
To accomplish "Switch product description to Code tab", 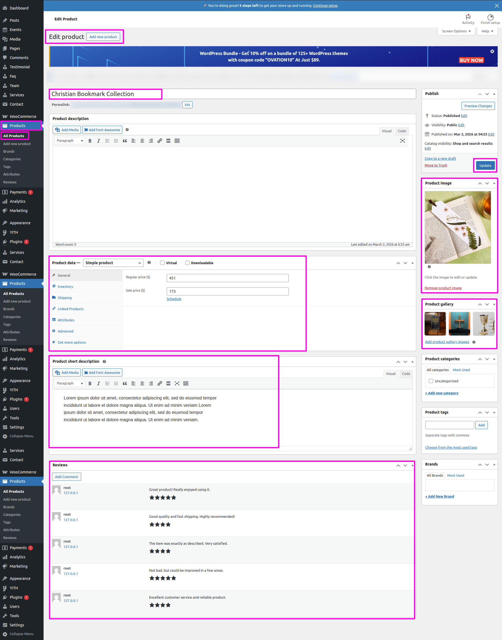I will (401, 131).
